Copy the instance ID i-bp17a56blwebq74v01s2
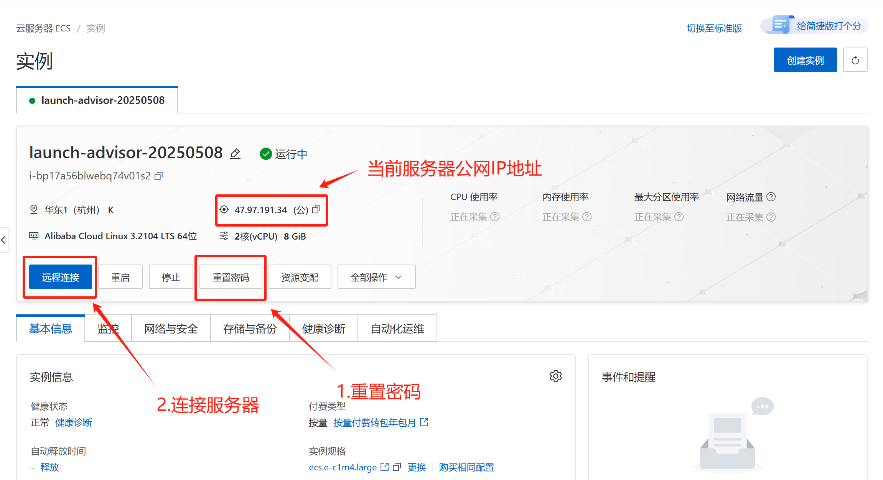Screen dimensions: 883x480 coord(159,176)
